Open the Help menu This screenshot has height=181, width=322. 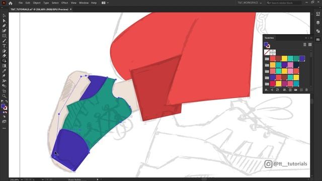tap(94, 3)
